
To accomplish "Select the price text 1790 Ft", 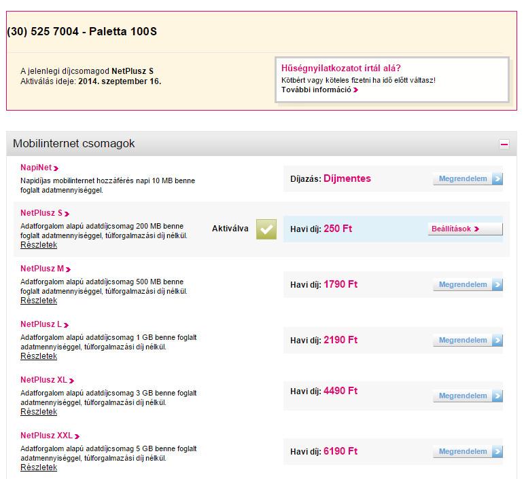I will point(340,284).
